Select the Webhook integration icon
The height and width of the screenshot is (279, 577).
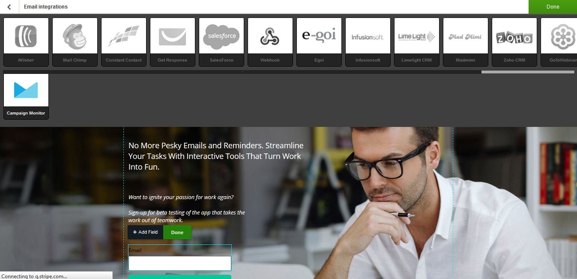pos(270,42)
